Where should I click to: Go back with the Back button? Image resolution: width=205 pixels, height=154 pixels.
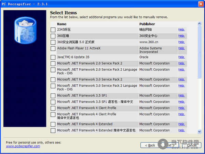150,145
